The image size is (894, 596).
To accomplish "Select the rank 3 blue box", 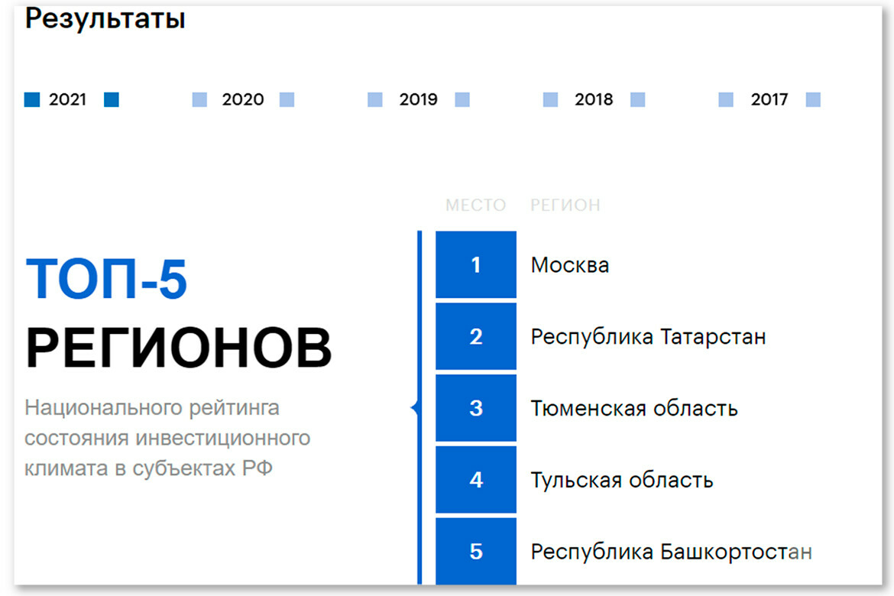I will (x=476, y=408).
